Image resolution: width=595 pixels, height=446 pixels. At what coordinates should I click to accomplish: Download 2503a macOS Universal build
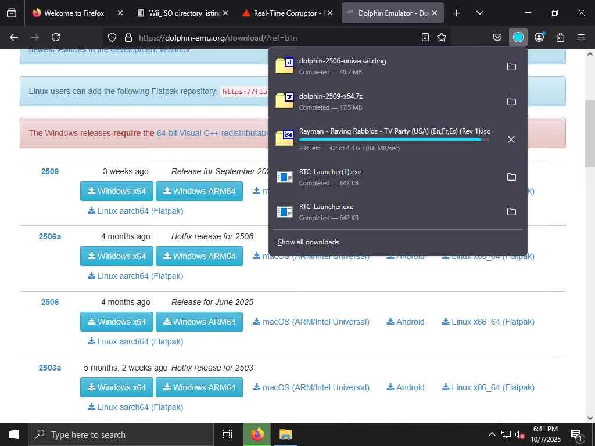(x=311, y=387)
